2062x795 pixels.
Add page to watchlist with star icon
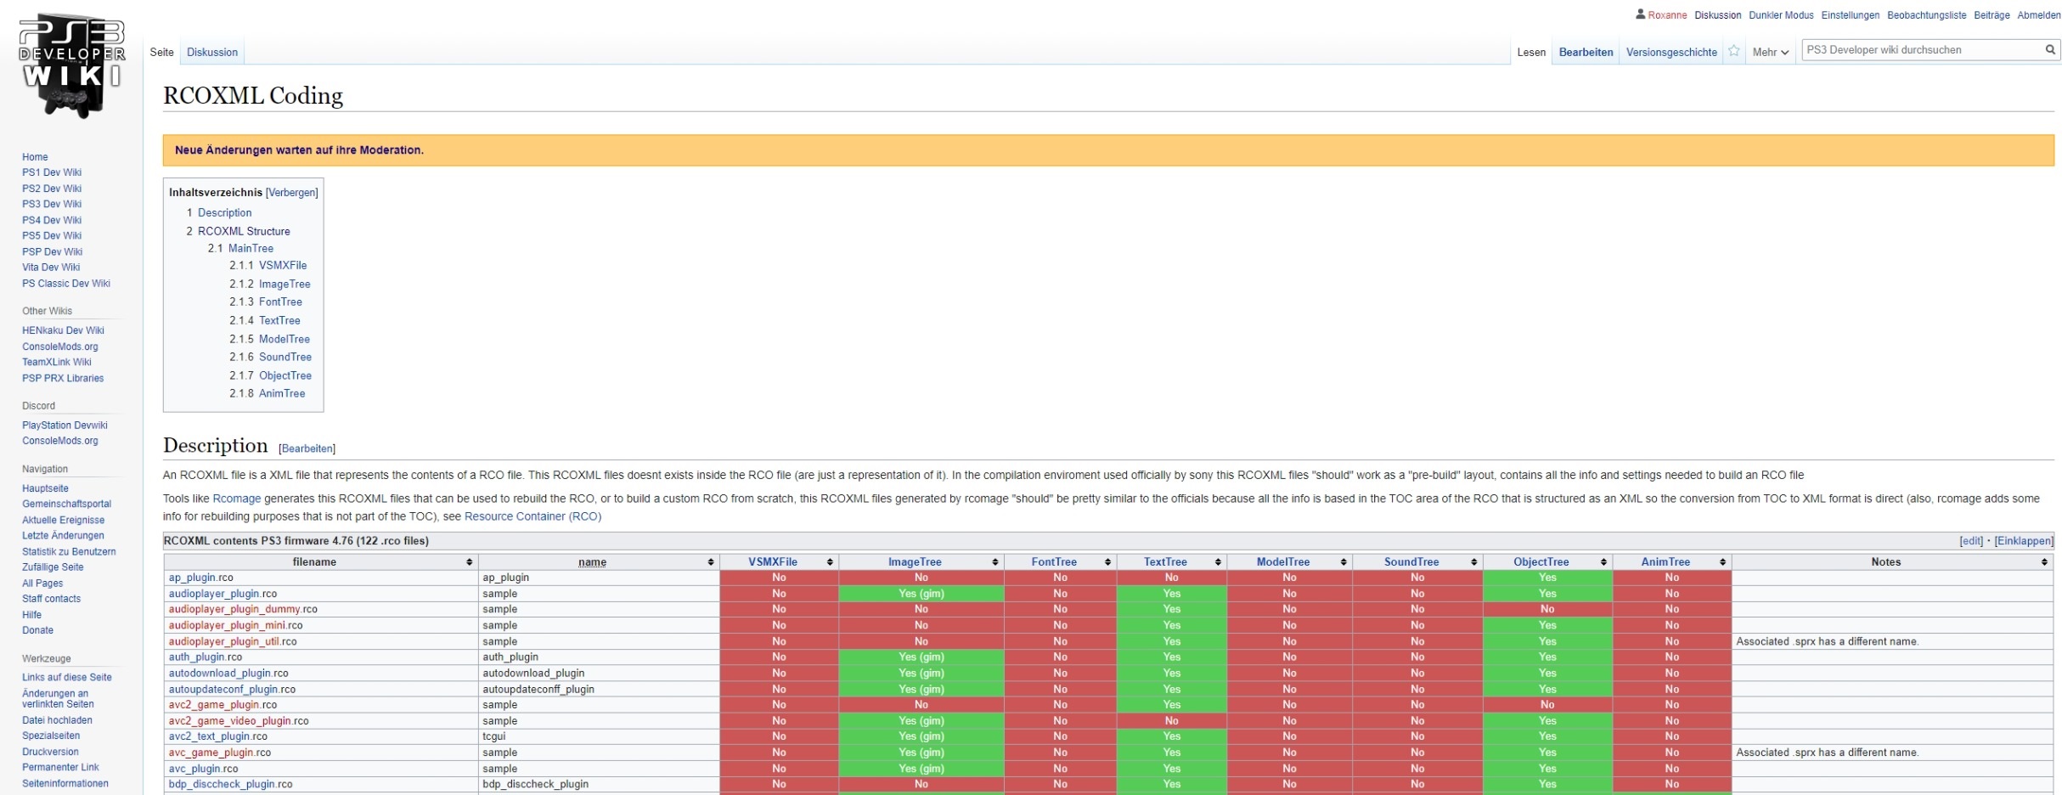[1733, 51]
